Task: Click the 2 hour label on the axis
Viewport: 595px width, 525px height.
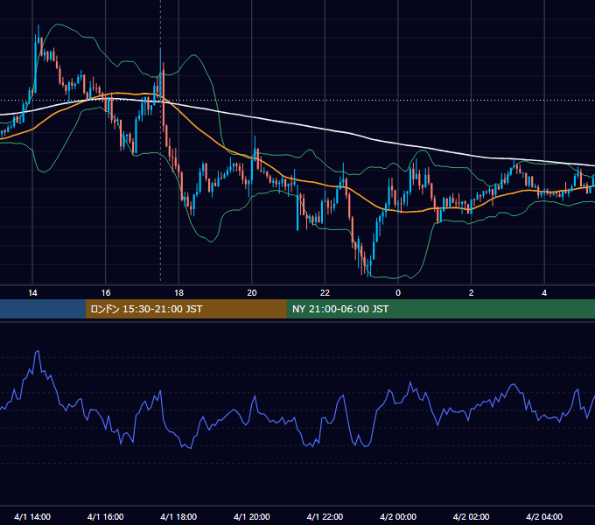Action: (472, 293)
